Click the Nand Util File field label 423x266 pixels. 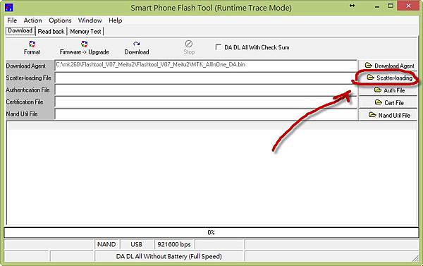point(22,114)
